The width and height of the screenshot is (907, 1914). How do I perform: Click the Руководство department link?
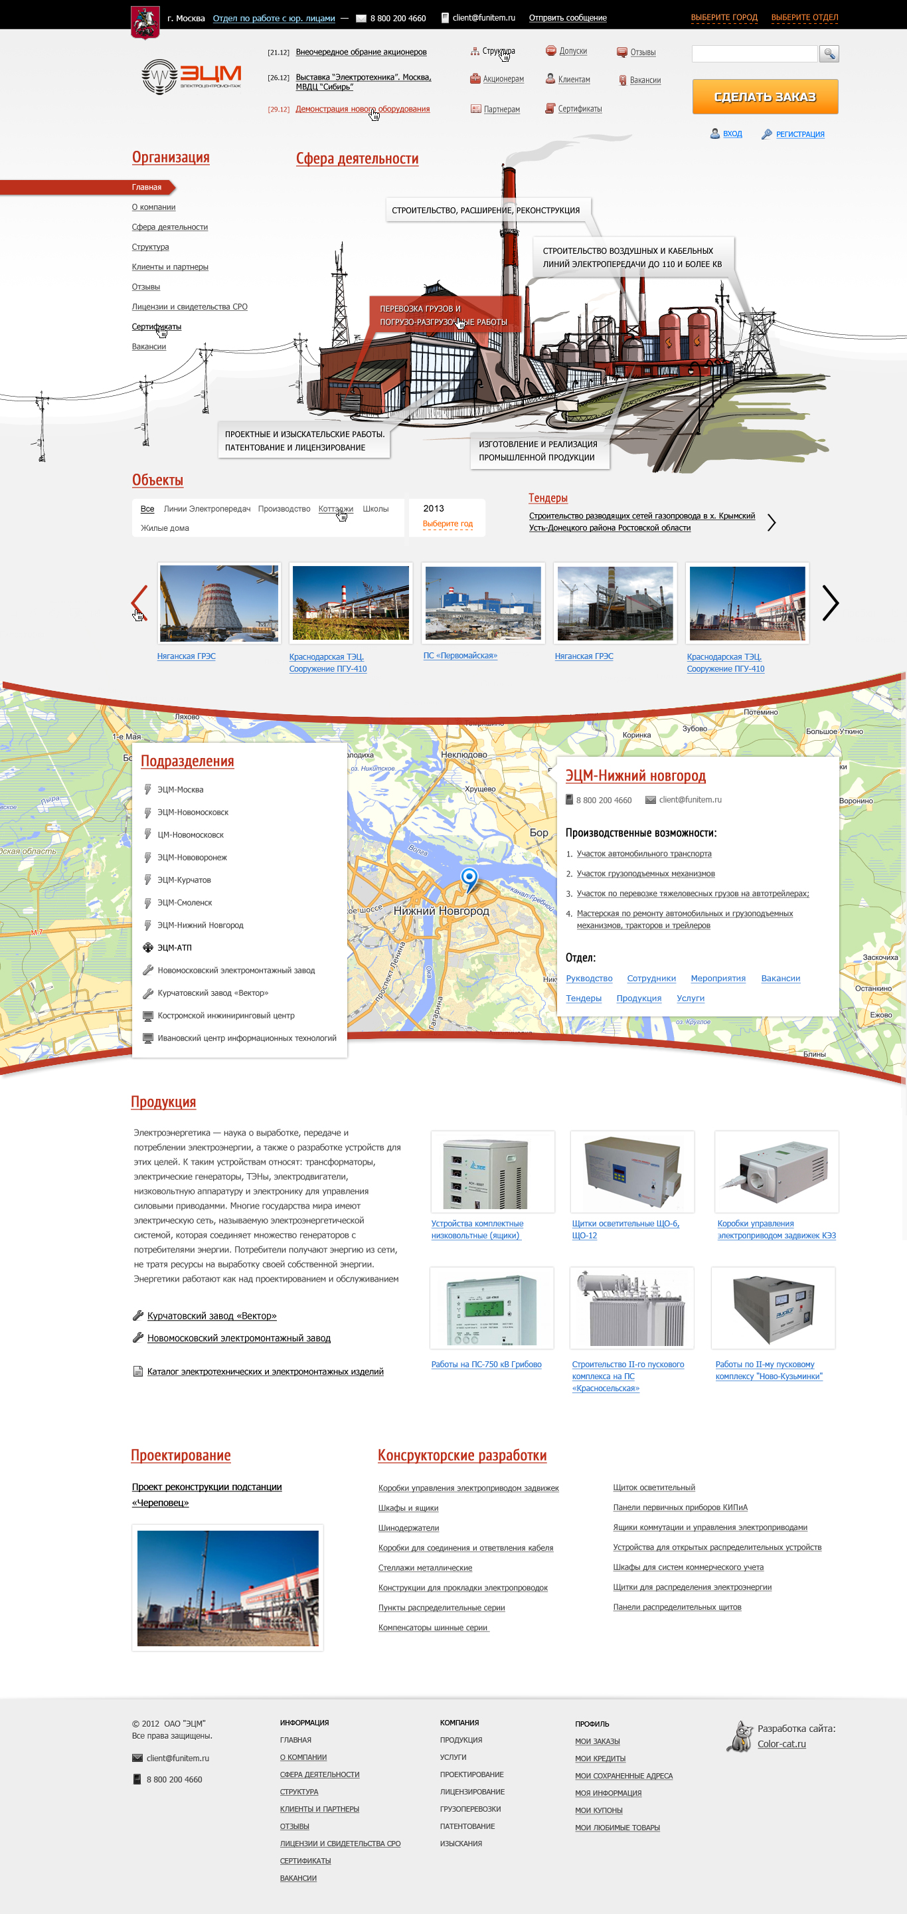click(589, 979)
